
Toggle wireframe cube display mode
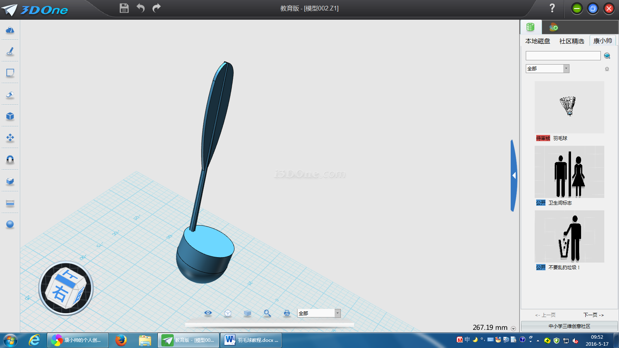click(228, 313)
